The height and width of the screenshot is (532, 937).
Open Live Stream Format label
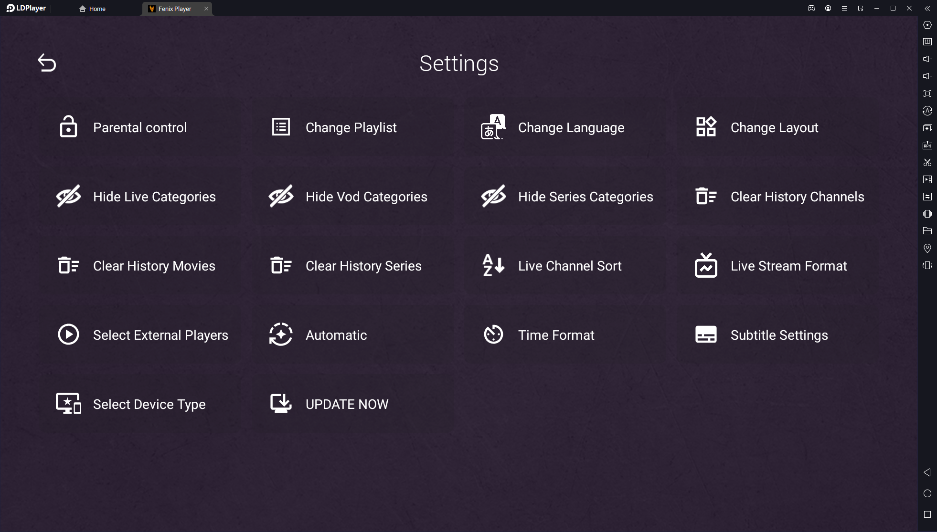pos(788,266)
